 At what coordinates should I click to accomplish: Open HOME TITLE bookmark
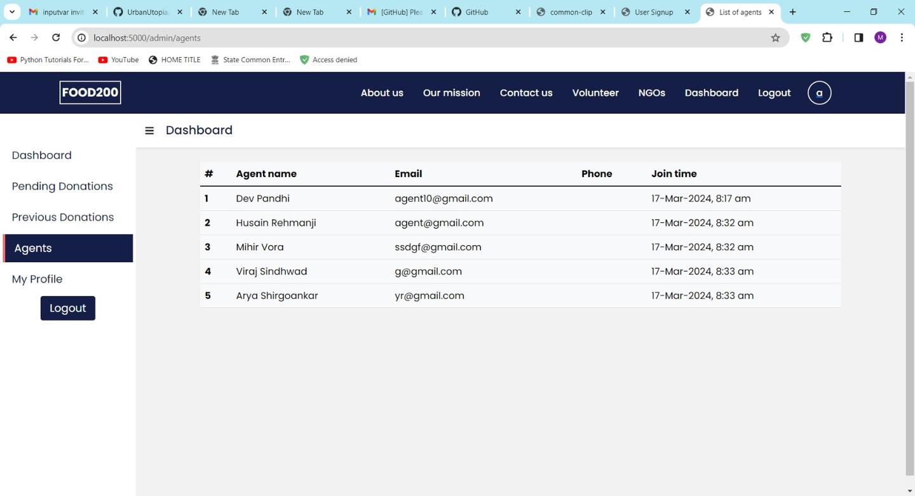[174, 60]
